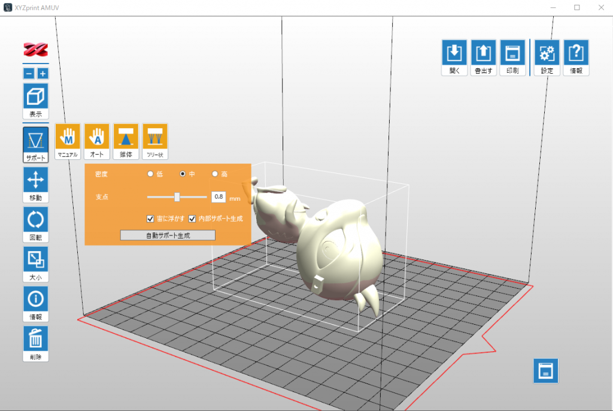This screenshot has height=411, width=613.
Task: Set density to 低 low
Action: 150,174
